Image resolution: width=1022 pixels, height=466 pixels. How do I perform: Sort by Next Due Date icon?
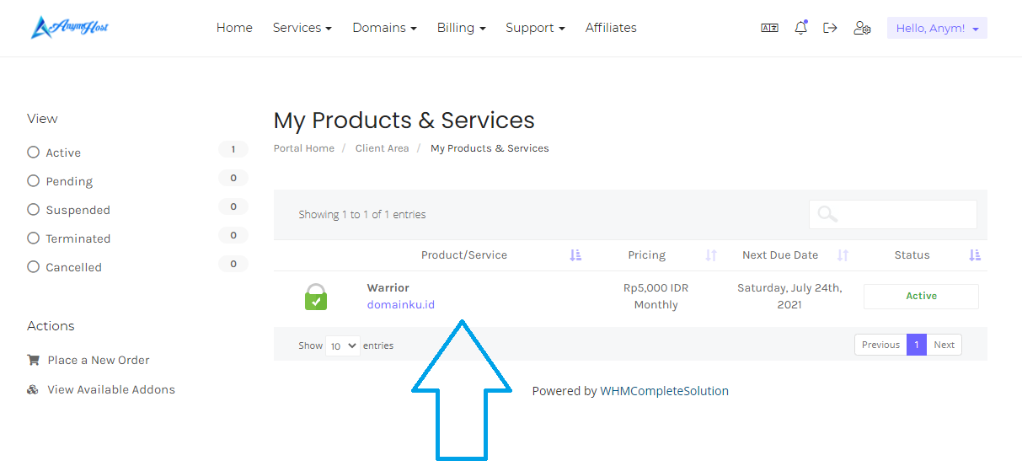pos(843,255)
